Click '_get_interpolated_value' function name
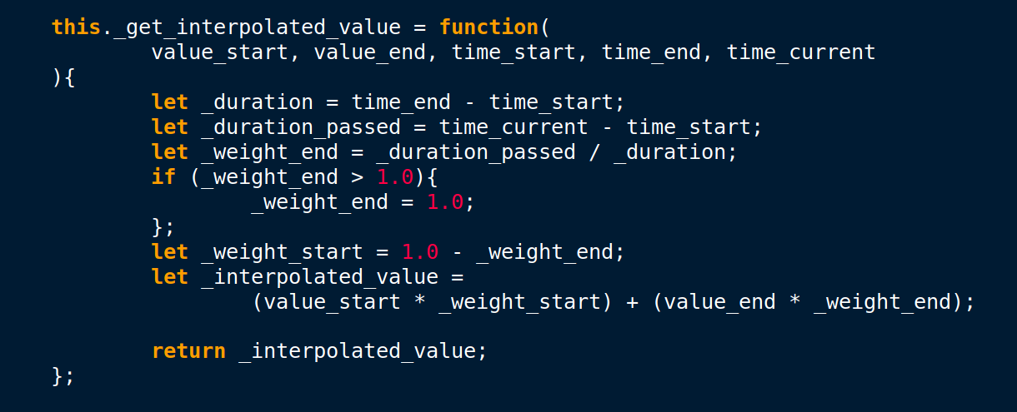The image size is (1017, 412). [x=258, y=28]
